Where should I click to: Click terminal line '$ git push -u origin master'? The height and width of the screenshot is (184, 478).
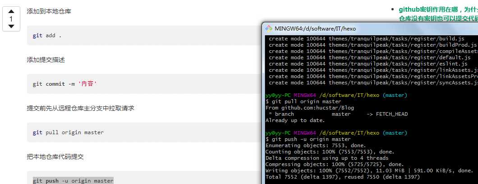[x=308, y=139]
